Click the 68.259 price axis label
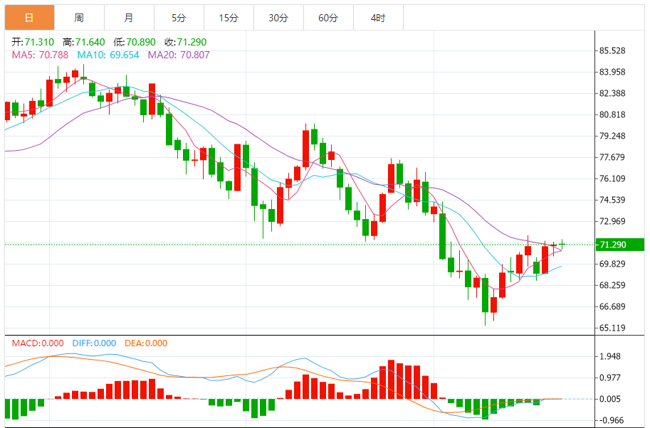 click(612, 285)
